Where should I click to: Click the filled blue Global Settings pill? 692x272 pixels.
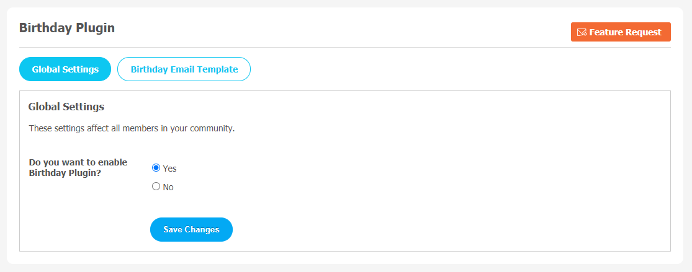click(65, 69)
